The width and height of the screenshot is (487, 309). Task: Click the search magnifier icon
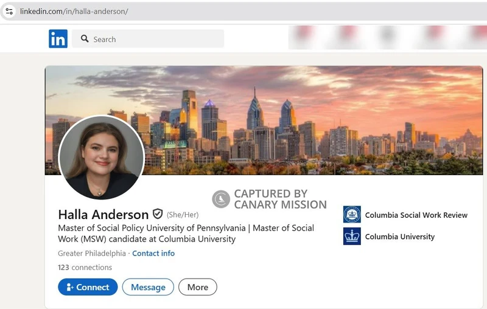(x=85, y=39)
